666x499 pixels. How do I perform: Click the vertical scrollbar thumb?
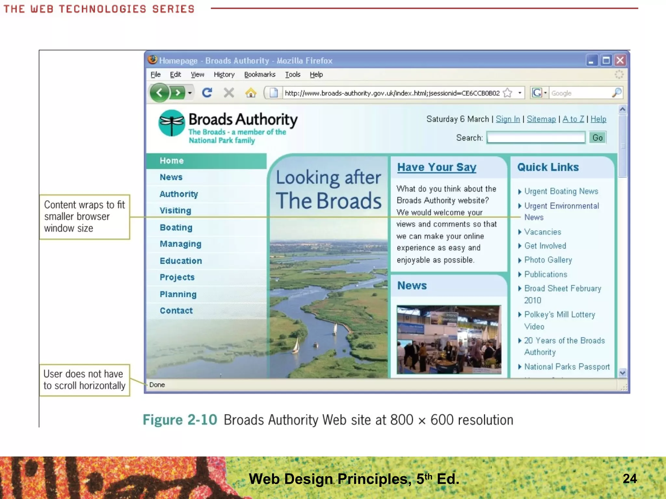pos(622,146)
